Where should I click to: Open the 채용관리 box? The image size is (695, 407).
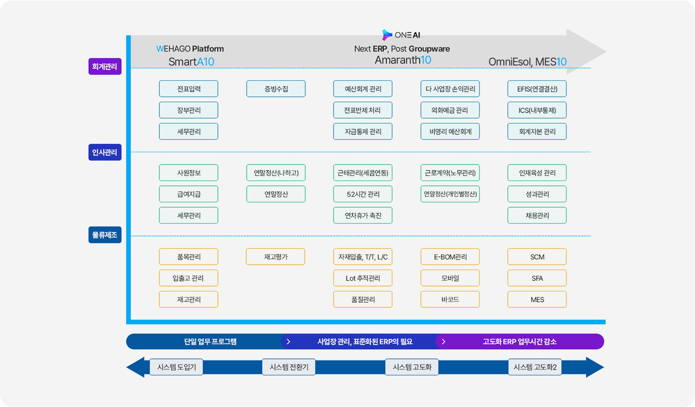[537, 215]
